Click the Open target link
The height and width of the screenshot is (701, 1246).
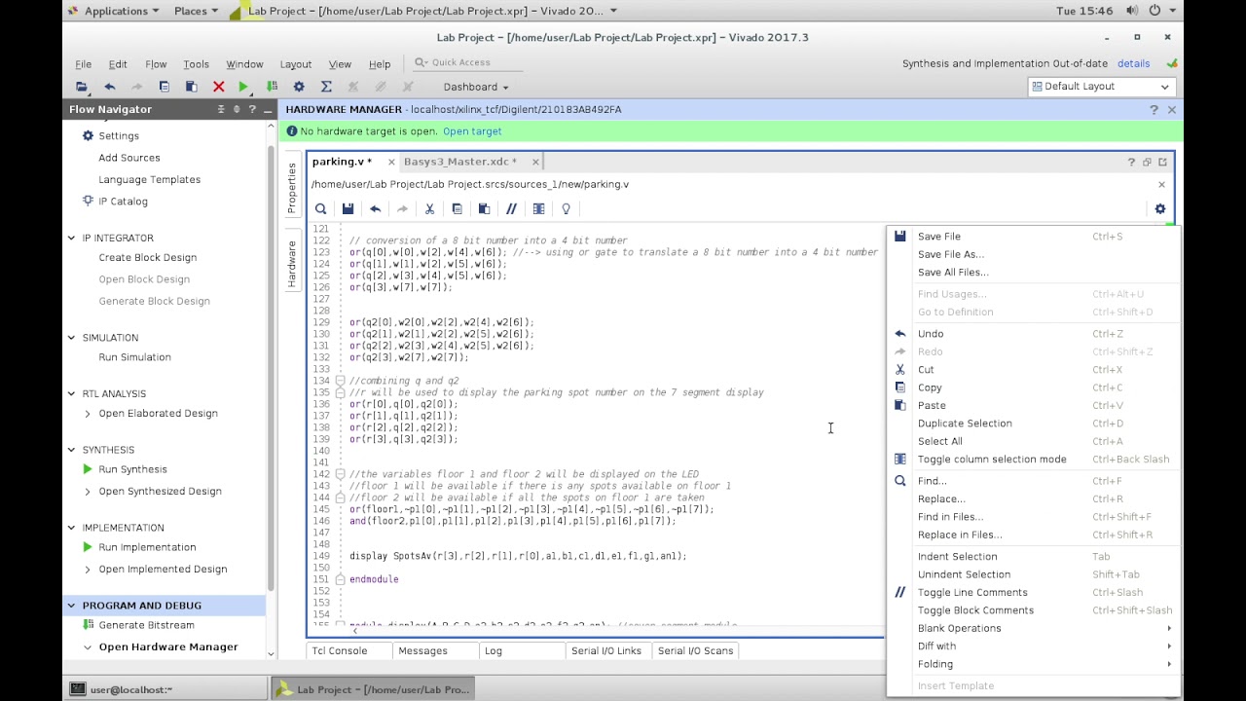pyautogui.click(x=472, y=131)
